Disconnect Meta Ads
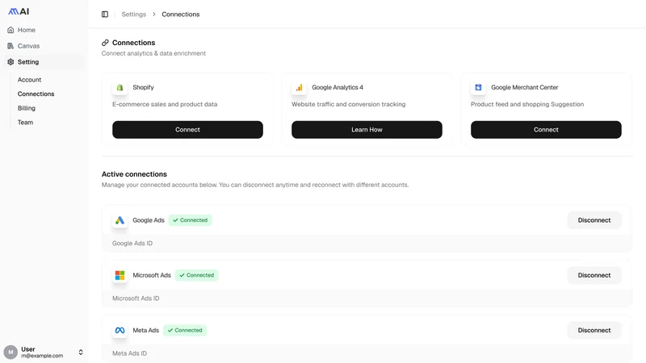The width and height of the screenshot is (646, 363). [594, 331]
